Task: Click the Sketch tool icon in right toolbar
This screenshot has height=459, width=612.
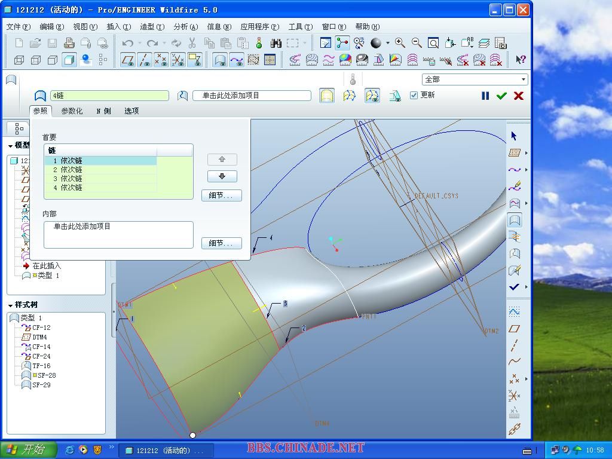Action: point(515,311)
